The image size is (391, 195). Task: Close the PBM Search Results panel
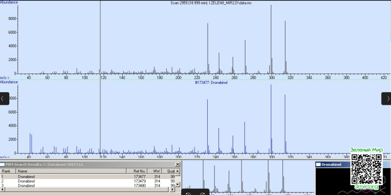coord(177,164)
